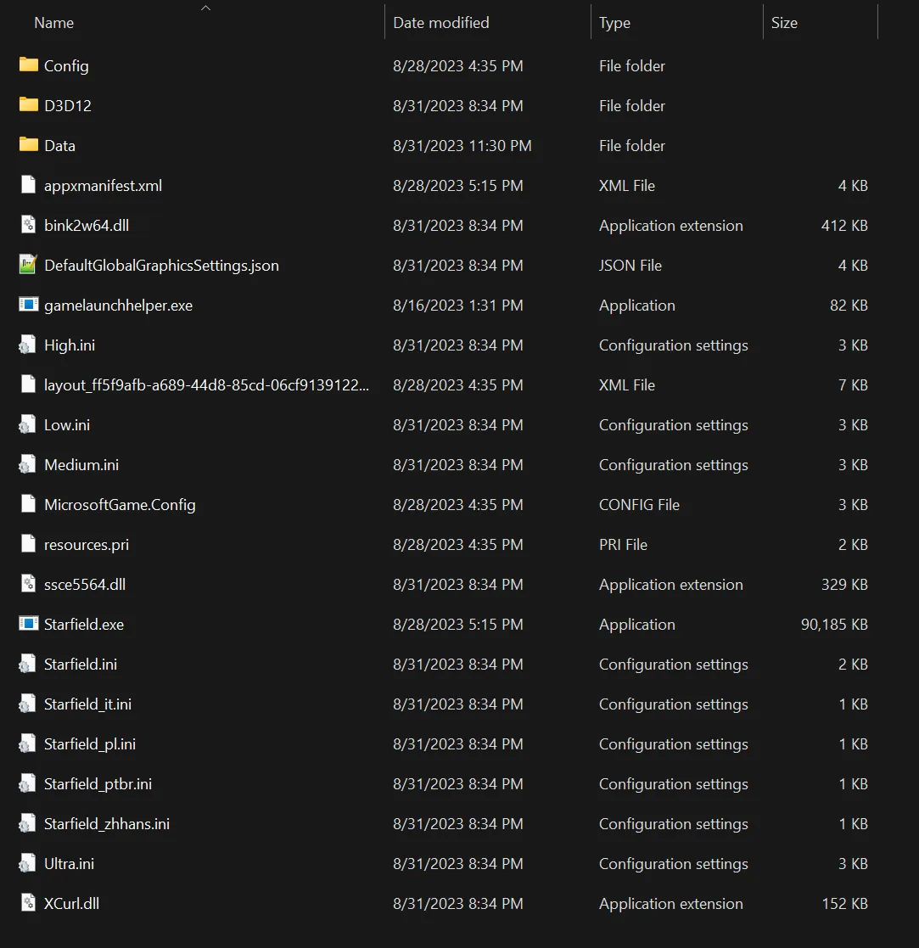Image resolution: width=919 pixels, height=948 pixels.
Task: Click the 8/16/2023 1:31 PM date
Action: coord(457,306)
